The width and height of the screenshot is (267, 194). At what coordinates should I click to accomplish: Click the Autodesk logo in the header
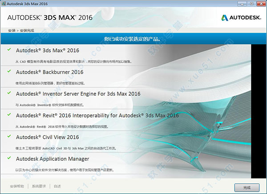(x=240, y=18)
